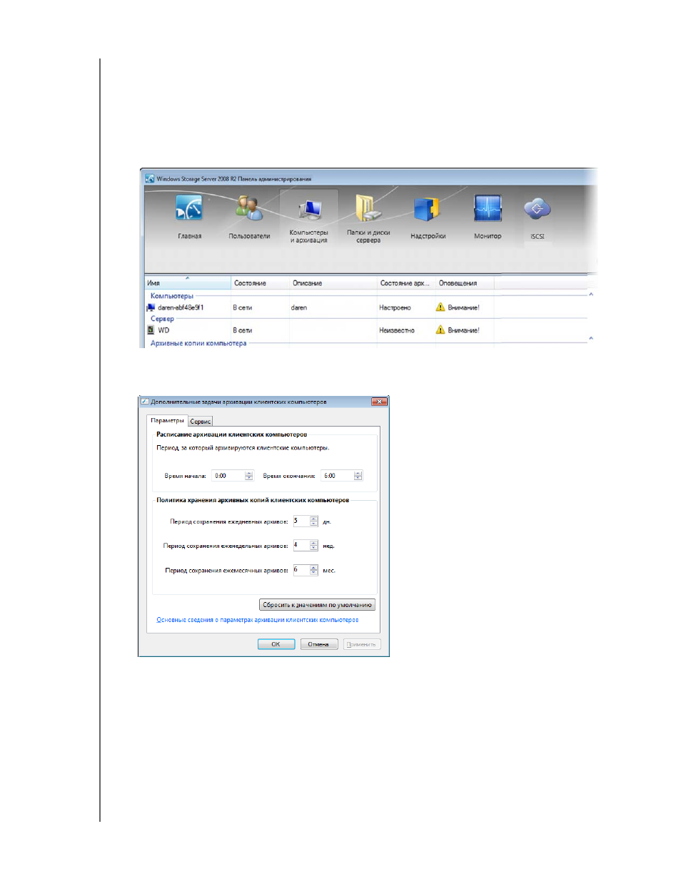681x881 pixels.
Task: Decrease weekly archives retention weeks
Action: pyautogui.click(x=313, y=548)
